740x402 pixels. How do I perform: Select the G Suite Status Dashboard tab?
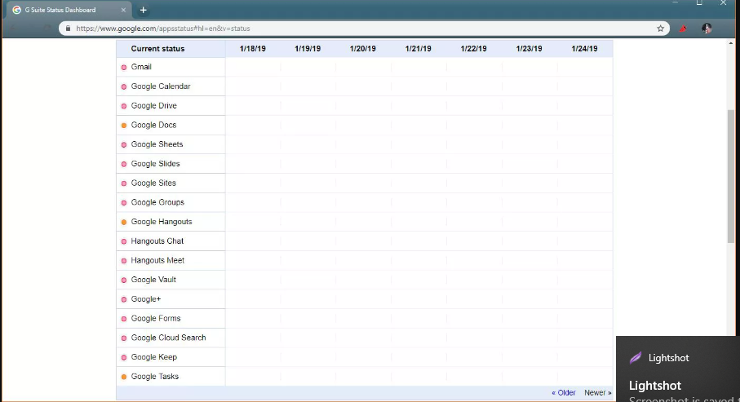[x=69, y=10]
